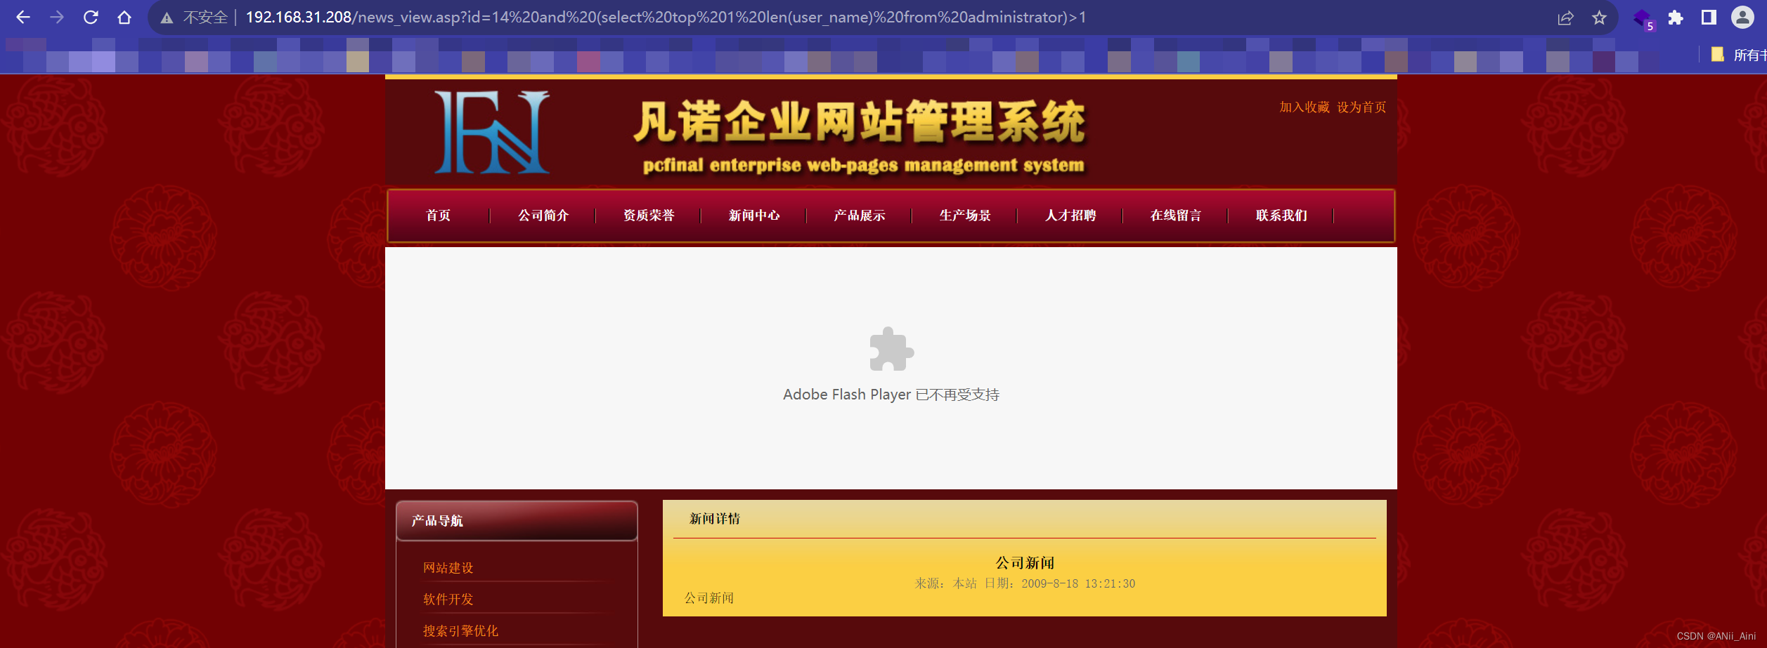Click the share page icon in address bar
This screenshot has width=1767, height=648.
1565,18
